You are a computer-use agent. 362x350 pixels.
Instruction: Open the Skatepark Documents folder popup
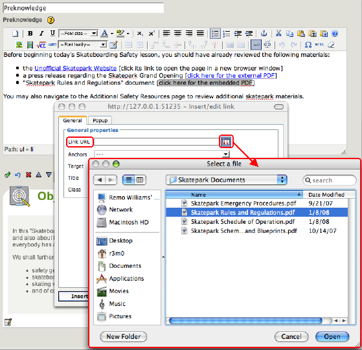(227, 180)
